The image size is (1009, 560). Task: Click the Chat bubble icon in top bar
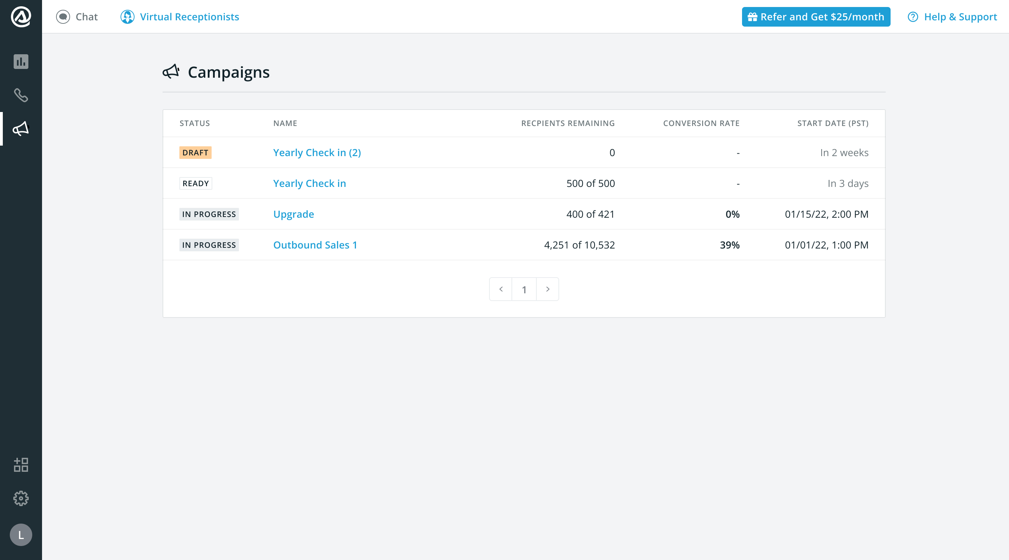[63, 17]
